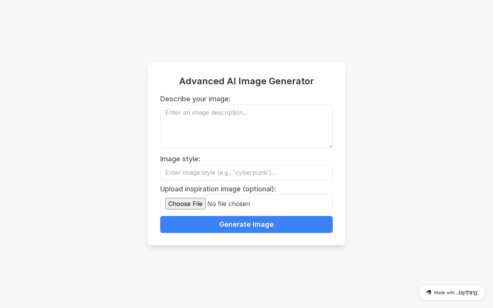Click the file upload box right of "No file chosen"
This screenshot has width=493, height=308.
coord(293,204)
